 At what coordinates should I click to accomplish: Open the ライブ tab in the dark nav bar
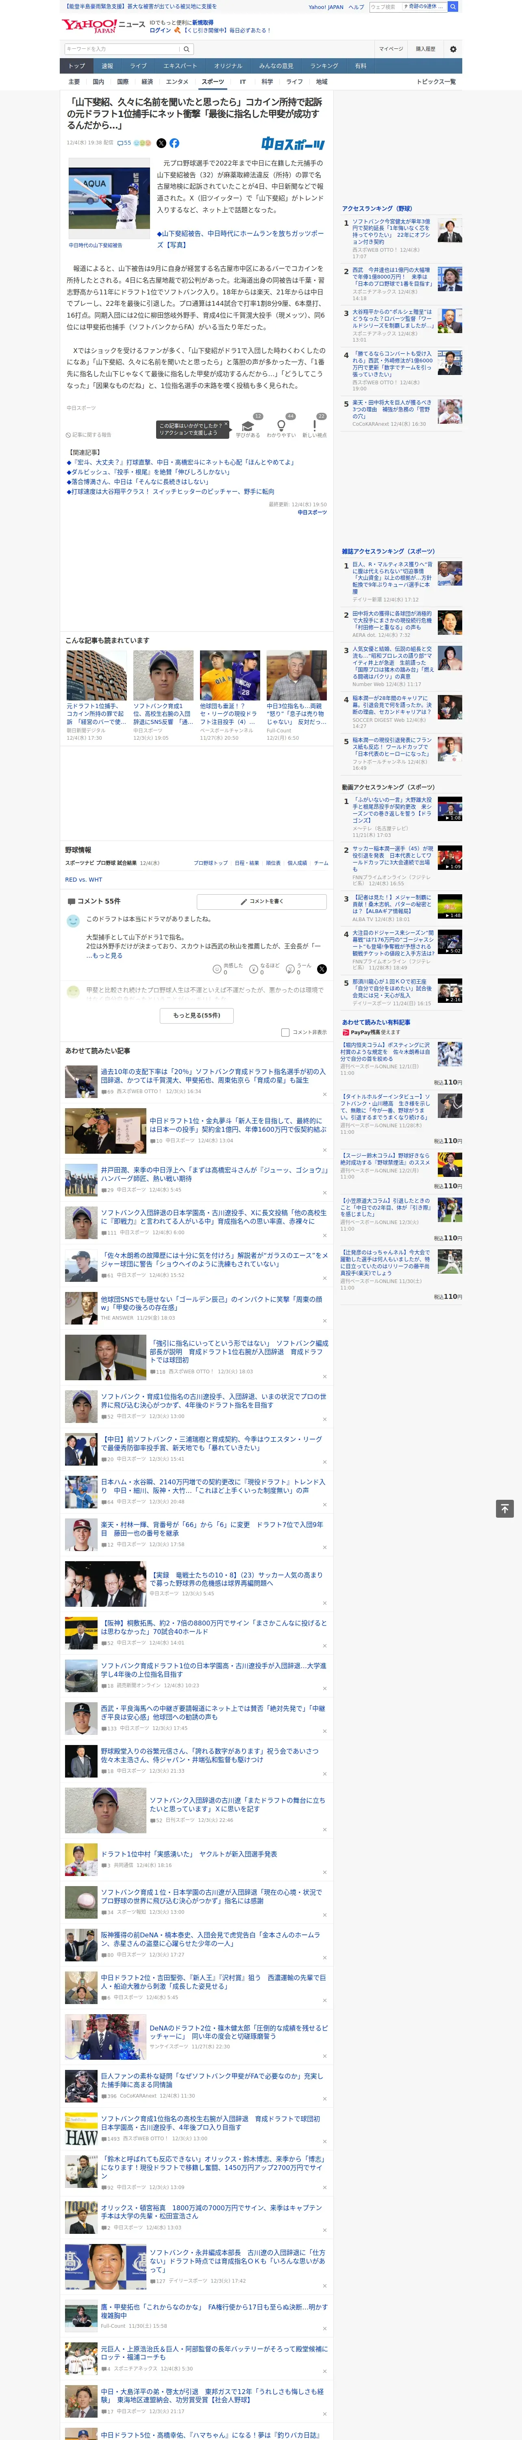click(138, 65)
